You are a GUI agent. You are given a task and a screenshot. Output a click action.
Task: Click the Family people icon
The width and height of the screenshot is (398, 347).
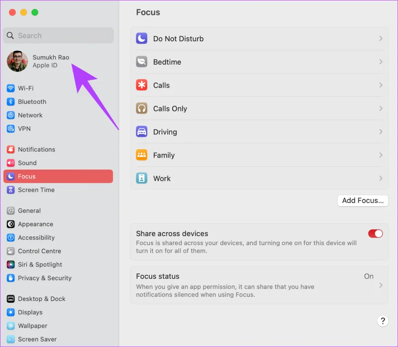click(x=142, y=155)
